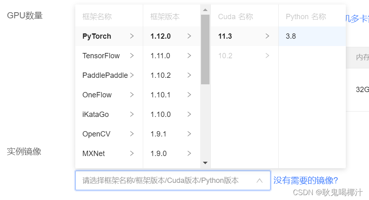Collapse the image dropdown via the up-arrow

point(260,181)
